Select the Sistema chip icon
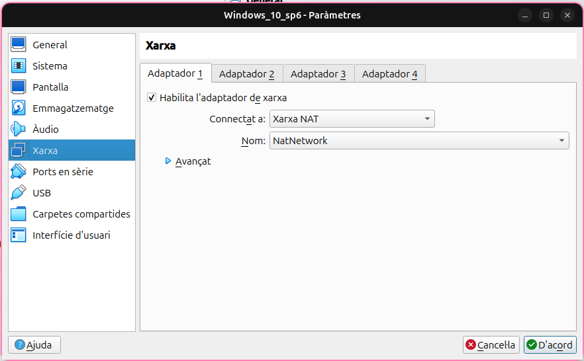This screenshot has width=584, height=361. 19,66
